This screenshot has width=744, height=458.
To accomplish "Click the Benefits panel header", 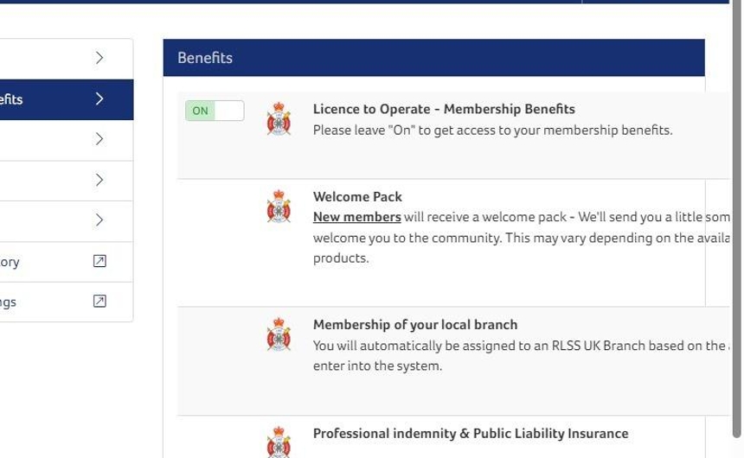I will coord(433,58).
